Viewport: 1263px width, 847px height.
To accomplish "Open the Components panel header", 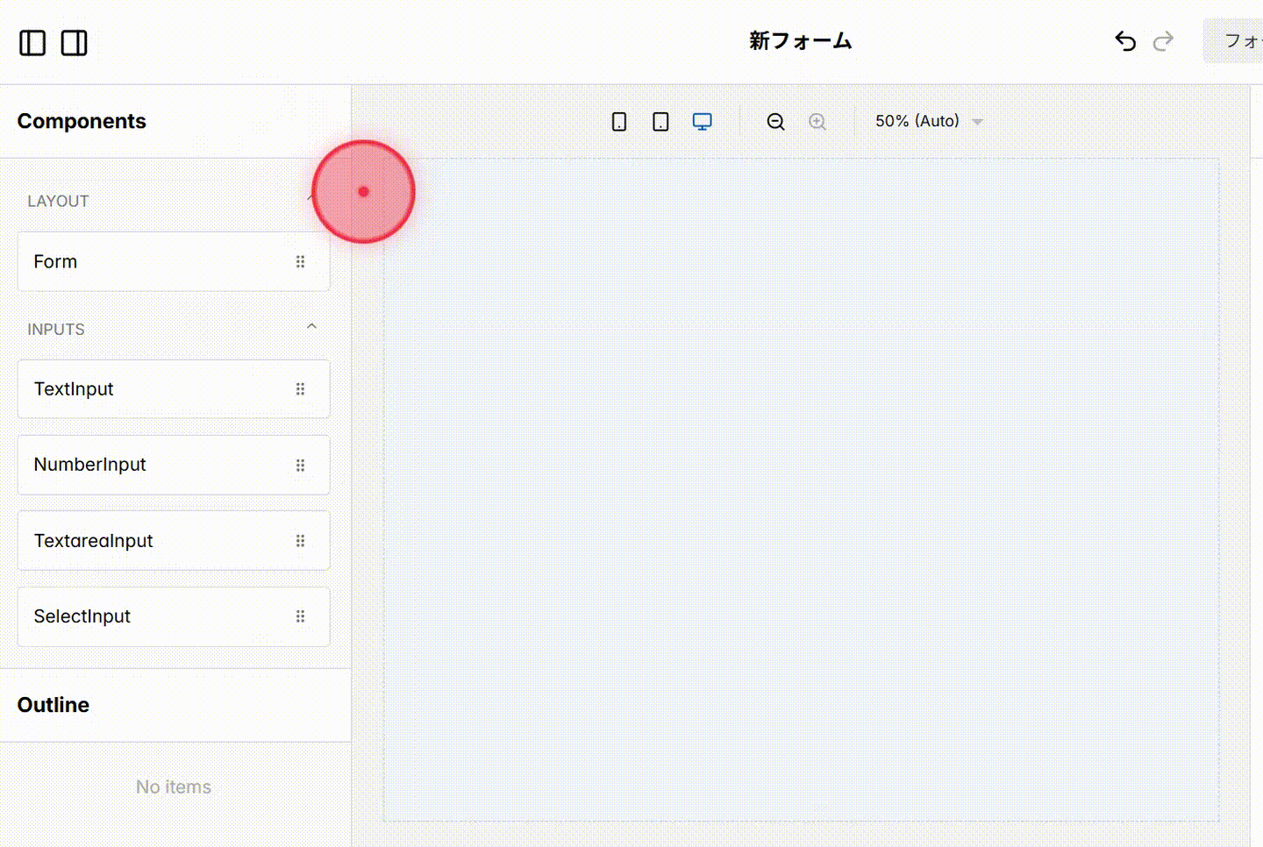I will tap(82, 121).
